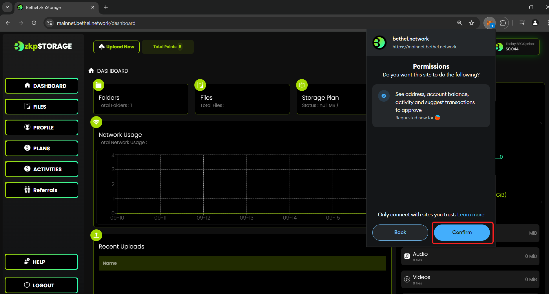Click the Dashboard home icon in sidebar

coord(27,85)
